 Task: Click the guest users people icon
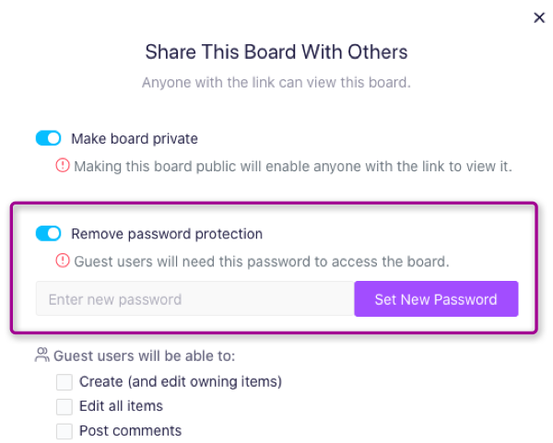[x=42, y=355]
